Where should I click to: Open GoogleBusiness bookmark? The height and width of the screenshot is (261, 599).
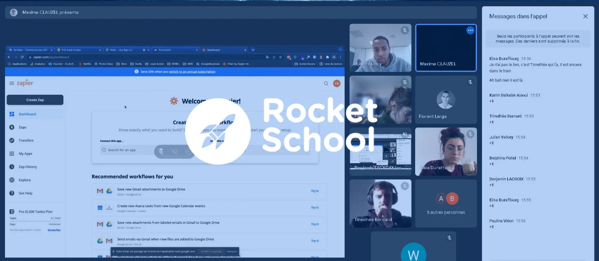click(208, 64)
